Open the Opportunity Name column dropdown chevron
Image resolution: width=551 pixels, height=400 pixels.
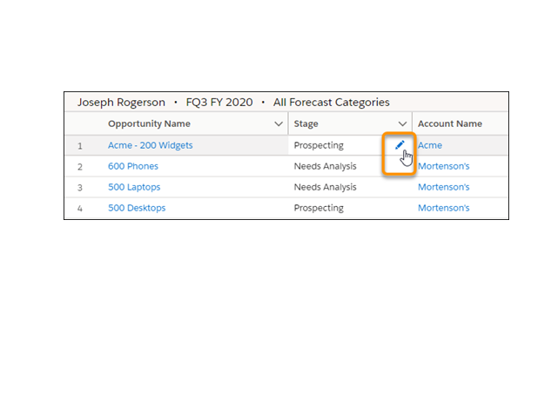pos(277,124)
